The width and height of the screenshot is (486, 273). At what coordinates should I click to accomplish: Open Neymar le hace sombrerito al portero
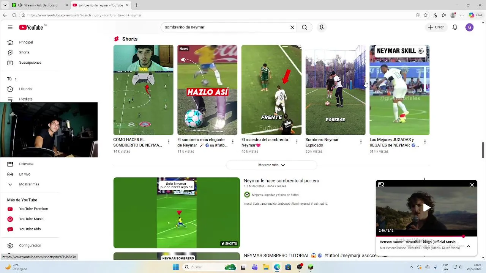[281, 181]
